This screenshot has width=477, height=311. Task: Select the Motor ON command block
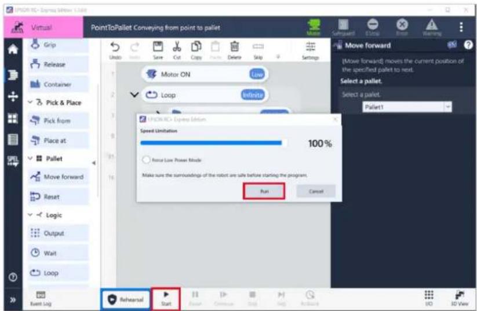(205, 74)
